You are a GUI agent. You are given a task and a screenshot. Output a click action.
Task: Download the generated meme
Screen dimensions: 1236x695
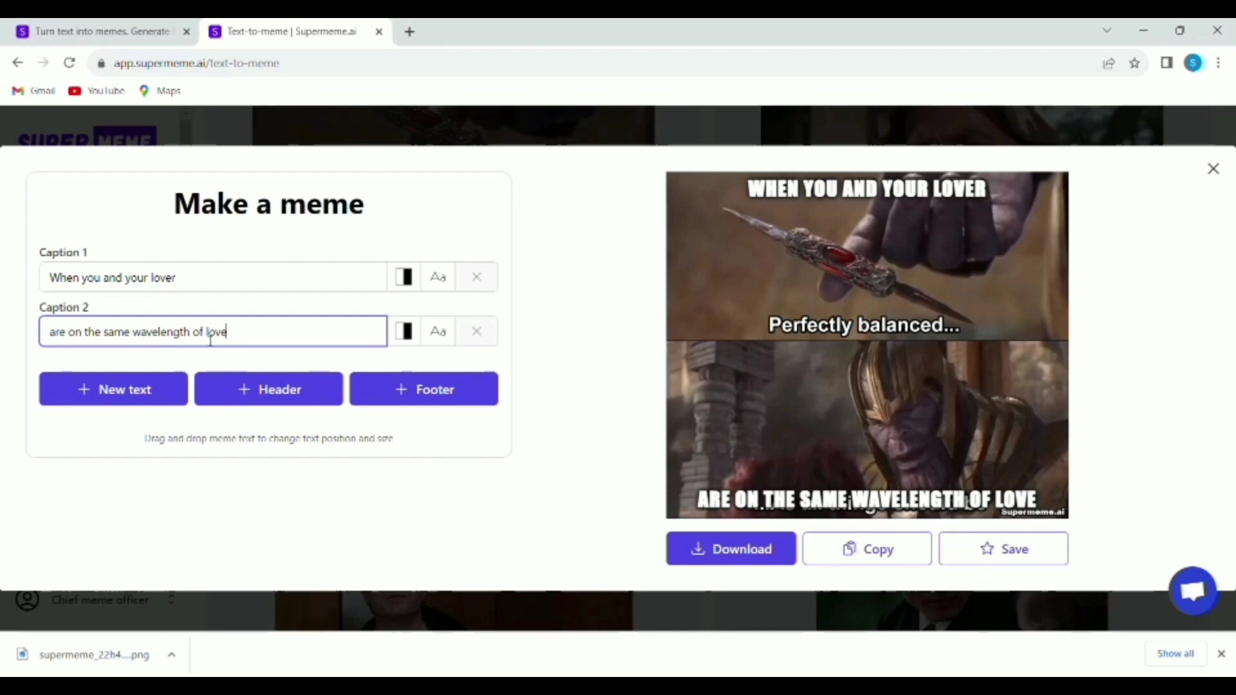pos(731,548)
